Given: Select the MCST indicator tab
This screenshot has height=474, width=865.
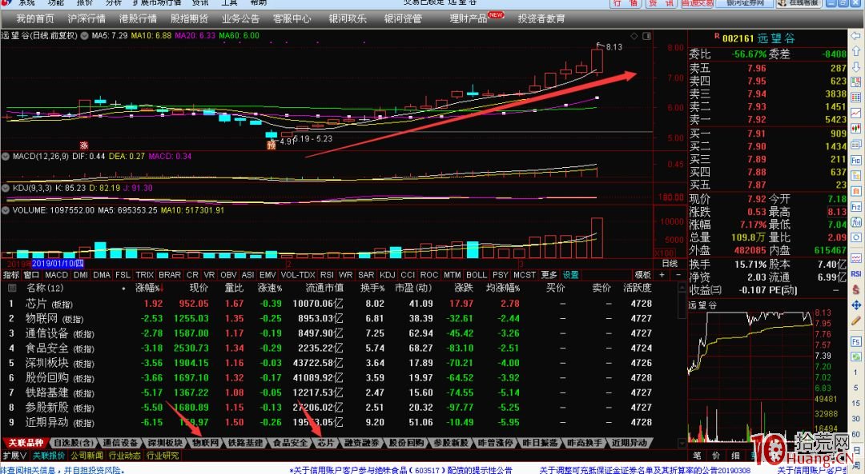Looking at the screenshot, I should click(525, 275).
